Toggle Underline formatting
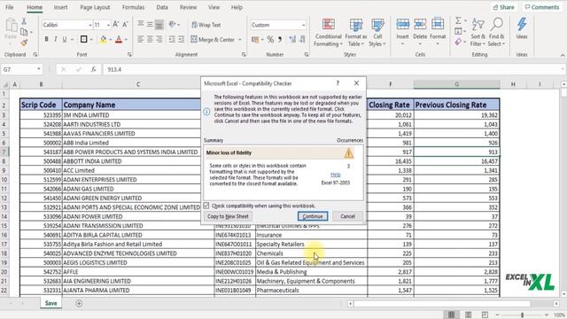This screenshot has width=567, height=319. [65, 39]
